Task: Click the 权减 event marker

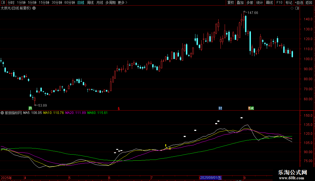Action: [251, 108]
